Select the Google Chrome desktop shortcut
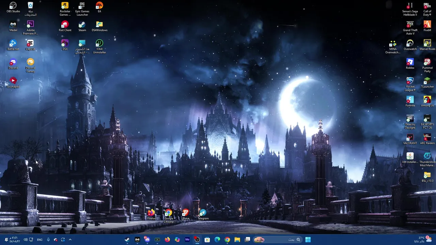The width and height of the screenshot is (436, 245). pyautogui.click(x=169, y=216)
